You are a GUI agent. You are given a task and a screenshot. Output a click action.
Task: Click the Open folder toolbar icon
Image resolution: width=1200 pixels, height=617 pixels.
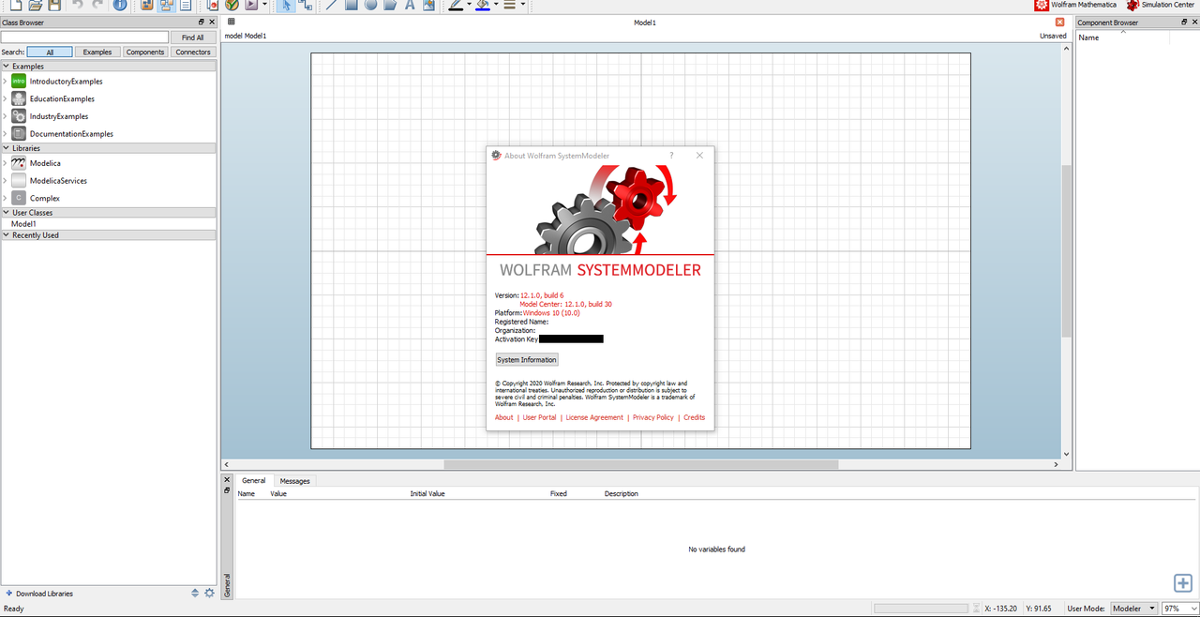tap(35, 5)
